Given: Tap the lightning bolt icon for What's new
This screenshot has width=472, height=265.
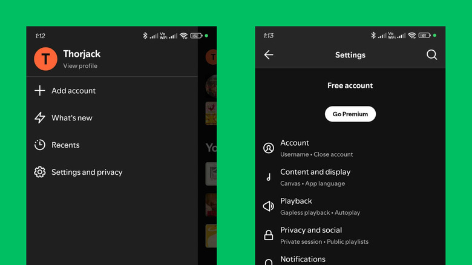Looking at the screenshot, I should pos(40,118).
